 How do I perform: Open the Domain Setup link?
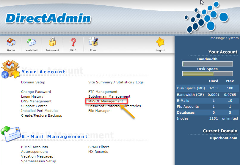33,82
